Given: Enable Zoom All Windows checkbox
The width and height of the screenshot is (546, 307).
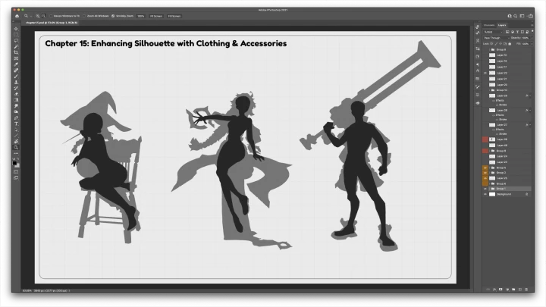Looking at the screenshot, I should (x=84, y=16).
